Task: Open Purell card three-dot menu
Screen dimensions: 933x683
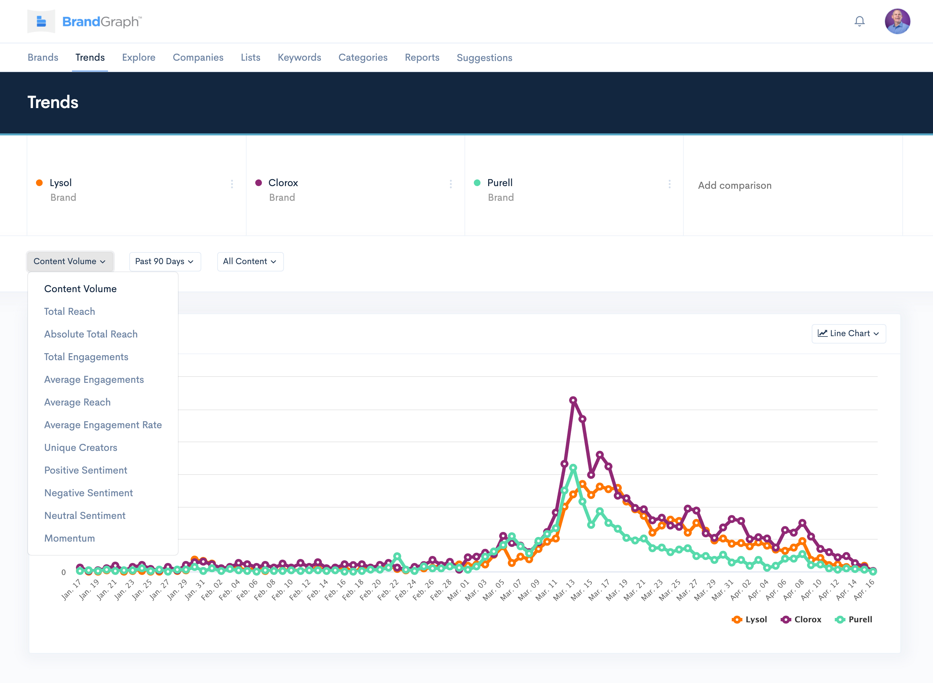Action: tap(669, 184)
